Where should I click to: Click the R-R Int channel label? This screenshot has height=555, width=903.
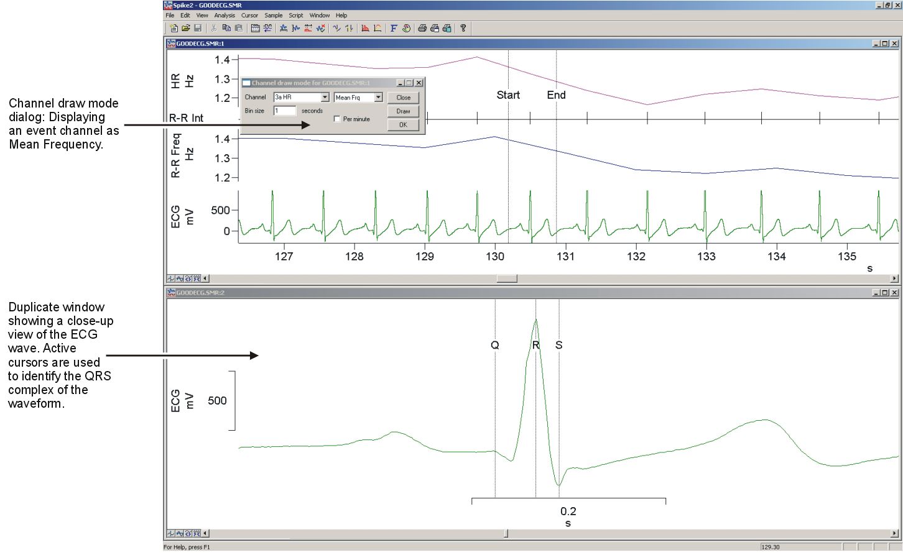click(187, 118)
